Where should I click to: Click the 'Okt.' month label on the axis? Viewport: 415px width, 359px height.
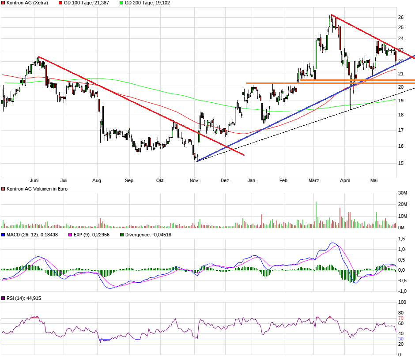tap(160, 180)
